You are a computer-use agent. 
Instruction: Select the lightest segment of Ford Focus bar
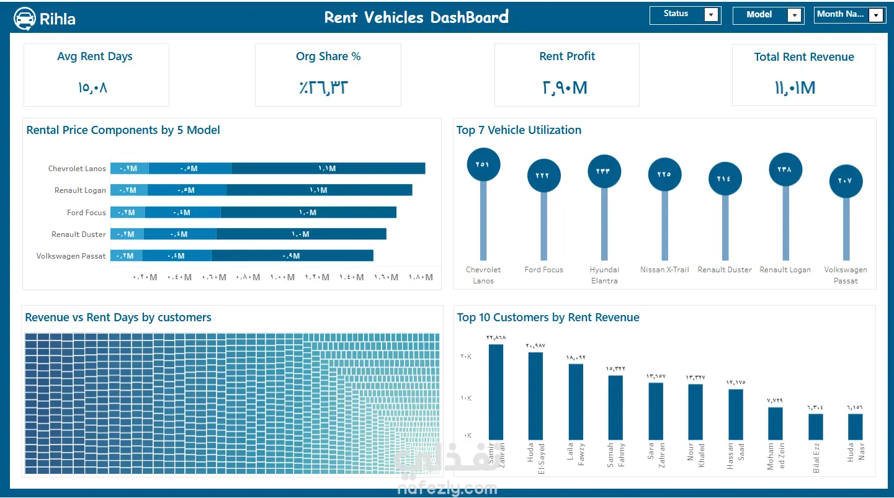point(128,212)
